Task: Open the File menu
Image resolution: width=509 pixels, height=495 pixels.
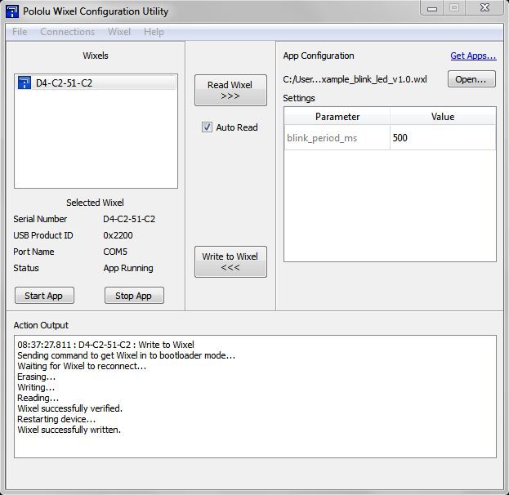Action: point(20,32)
